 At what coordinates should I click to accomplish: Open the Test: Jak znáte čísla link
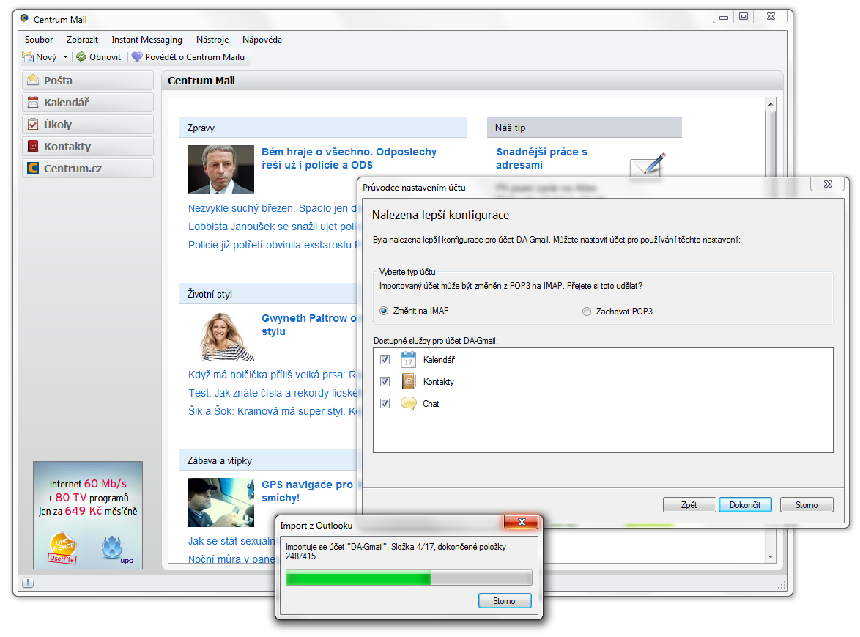click(272, 393)
